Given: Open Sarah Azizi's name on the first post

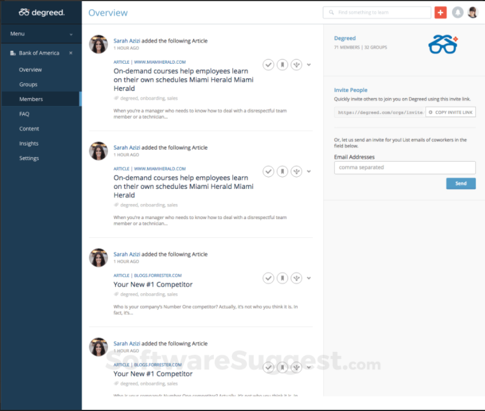Looking at the screenshot, I should [126, 41].
